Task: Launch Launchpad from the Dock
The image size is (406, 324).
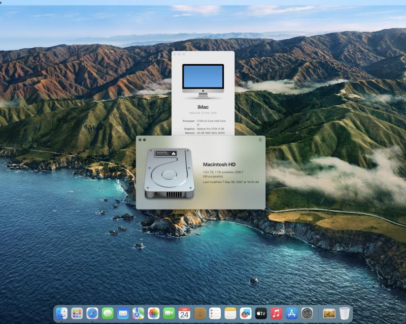Action: click(77, 313)
